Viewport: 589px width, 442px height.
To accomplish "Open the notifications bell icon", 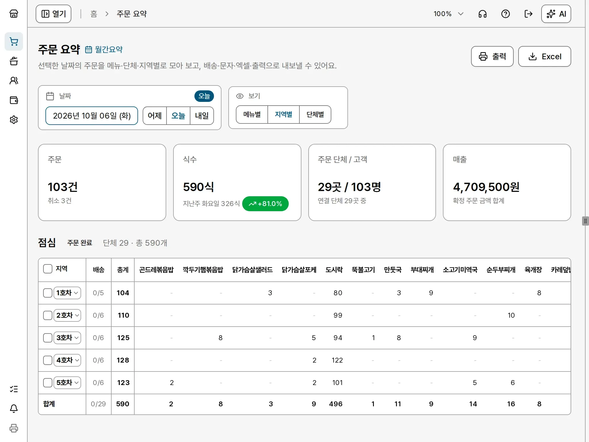I will (14, 409).
